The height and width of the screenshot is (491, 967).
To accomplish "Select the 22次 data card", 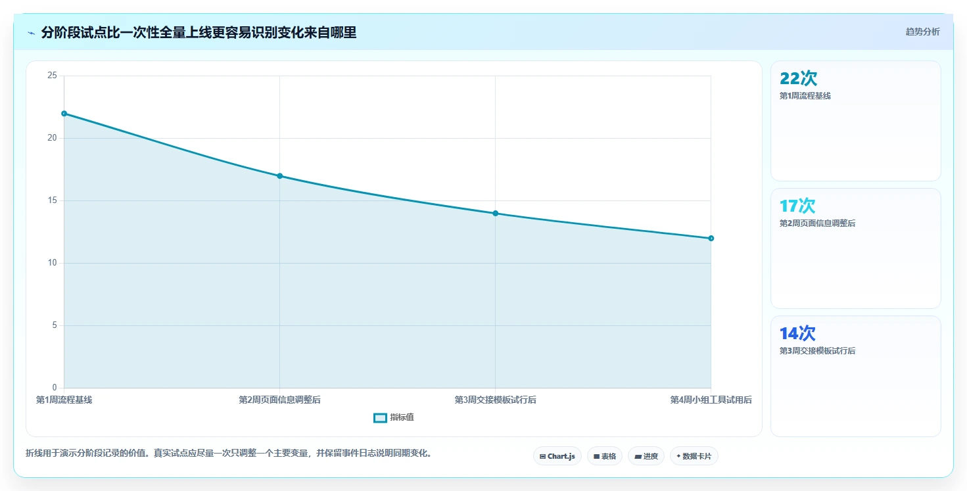I will coord(856,121).
